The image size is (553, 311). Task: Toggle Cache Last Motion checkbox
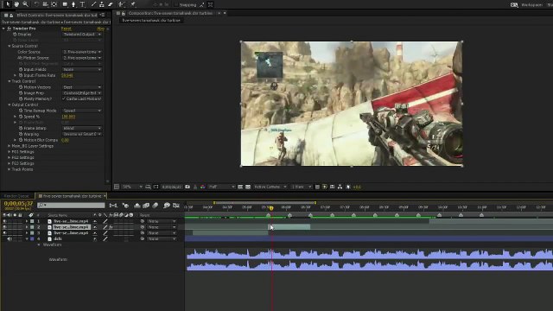[64, 98]
